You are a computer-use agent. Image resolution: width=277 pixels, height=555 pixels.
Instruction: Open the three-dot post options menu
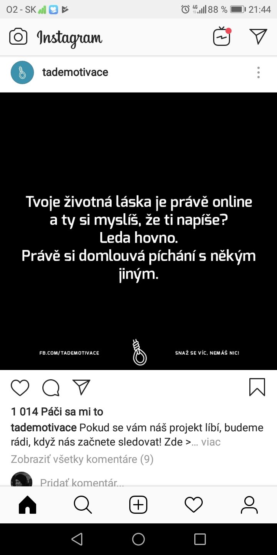point(258,72)
